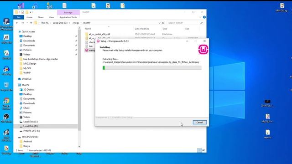Cancel the Wampserver64 installation

coord(200,123)
